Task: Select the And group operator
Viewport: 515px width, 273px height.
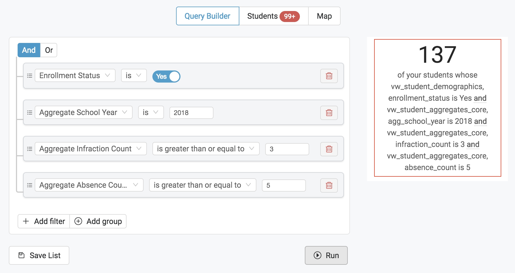Action: pyautogui.click(x=29, y=50)
